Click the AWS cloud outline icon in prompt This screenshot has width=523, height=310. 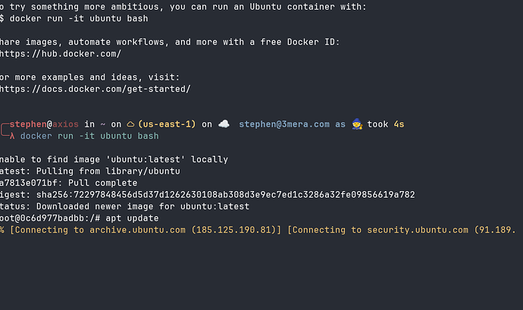(130, 124)
